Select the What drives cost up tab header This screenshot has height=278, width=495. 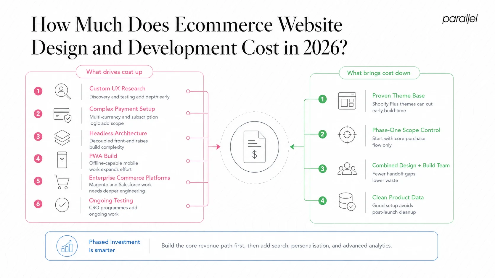point(114,72)
